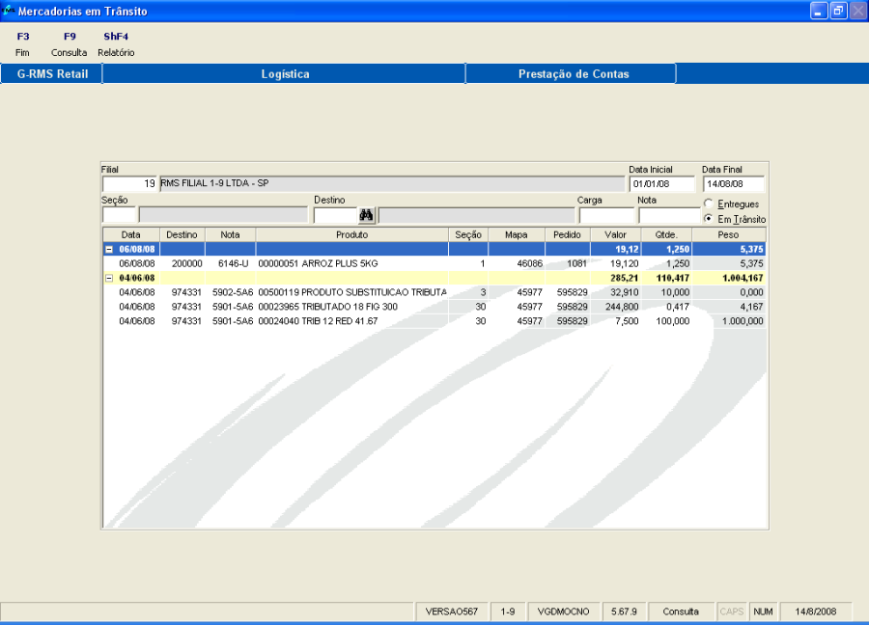Open the Logística tab
The width and height of the screenshot is (869, 625).
pyautogui.click(x=284, y=73)
